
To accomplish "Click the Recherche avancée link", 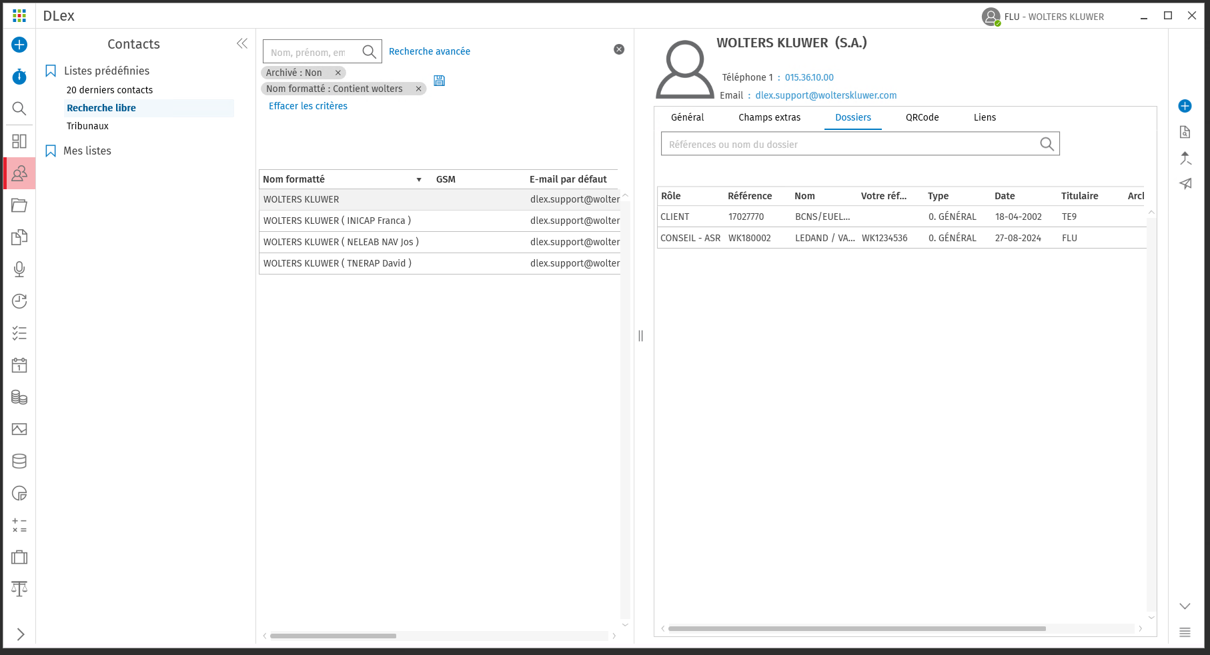I will [429, 51].
